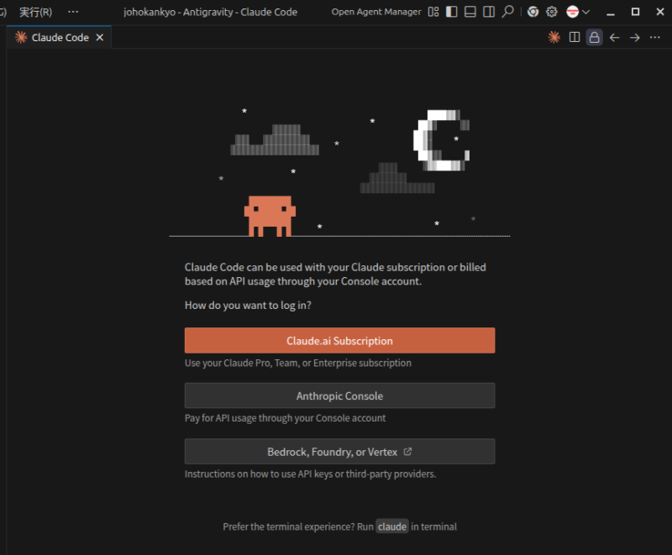Open the browser icon in title bar

pos(533,12)
